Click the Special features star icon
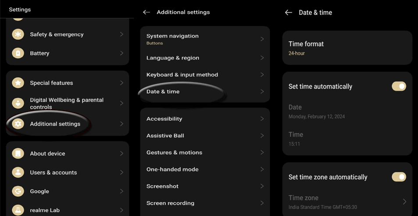Image resolution: width=418 pixels, height=216 pixels. pos(18,83)
